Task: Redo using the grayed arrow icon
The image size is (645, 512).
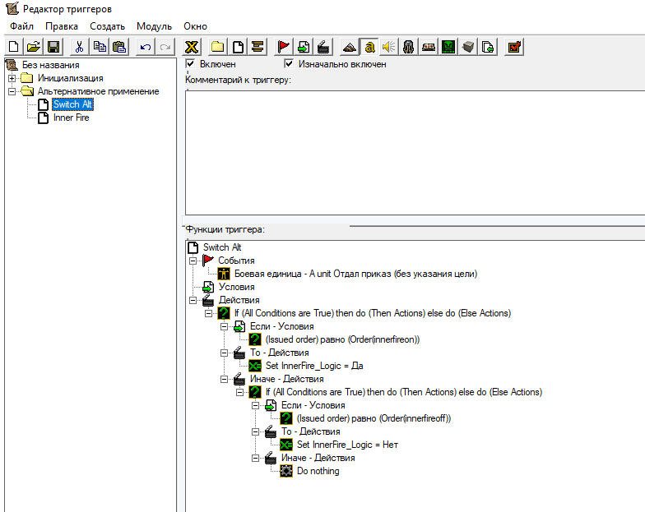Action: pos(165,47)
